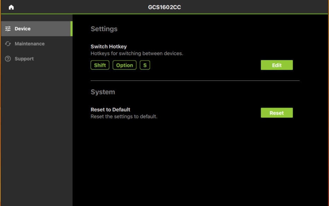
Task: Click the Switch Hotkey label text
Action: point(108,46)
